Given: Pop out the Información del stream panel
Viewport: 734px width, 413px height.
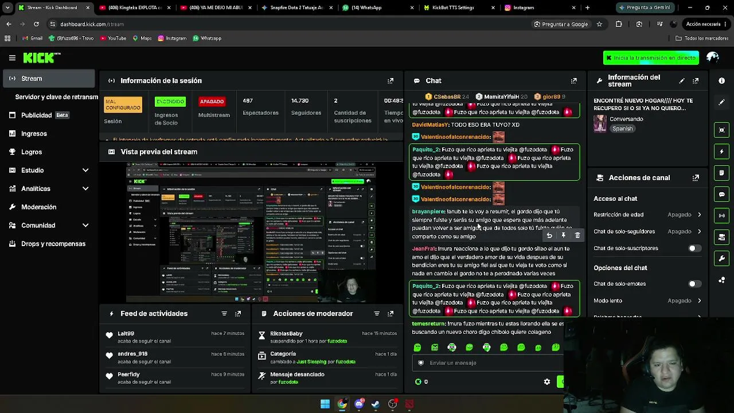Looking at the screenshot, I should tap(696, 81).
